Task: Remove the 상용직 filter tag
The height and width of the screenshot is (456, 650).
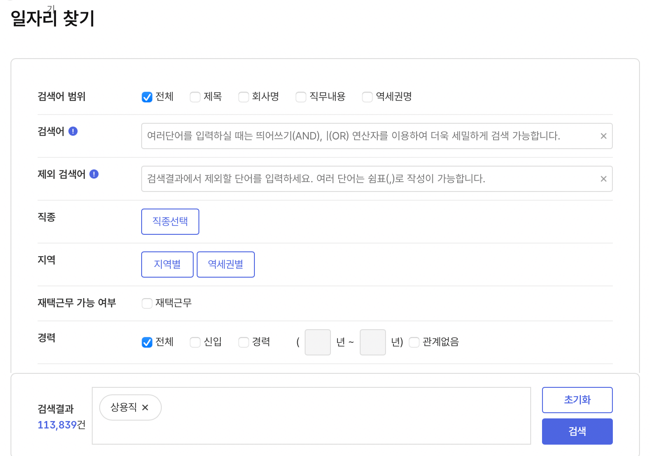Action: click(146, 407)
